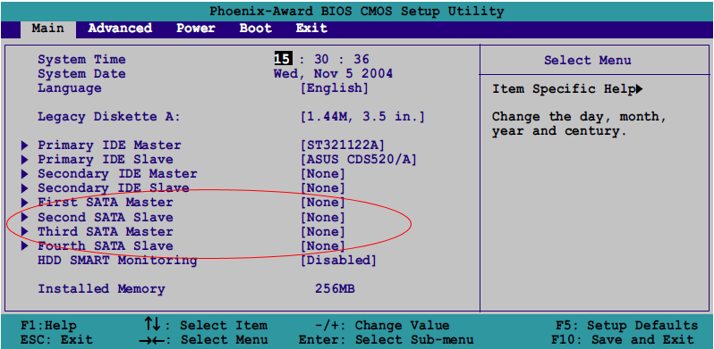This screenshot has width=714, height=349.
Task: Select the highlighted hour field 15
Action: (283, 59)
